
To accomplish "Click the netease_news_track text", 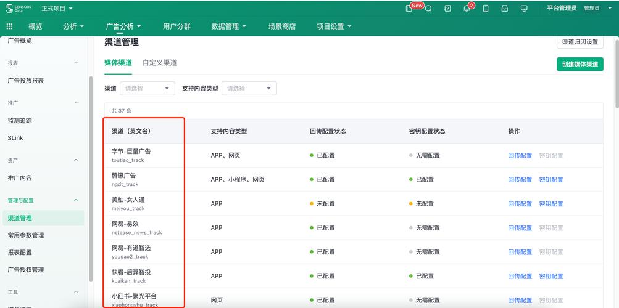I will click(136, 233).
